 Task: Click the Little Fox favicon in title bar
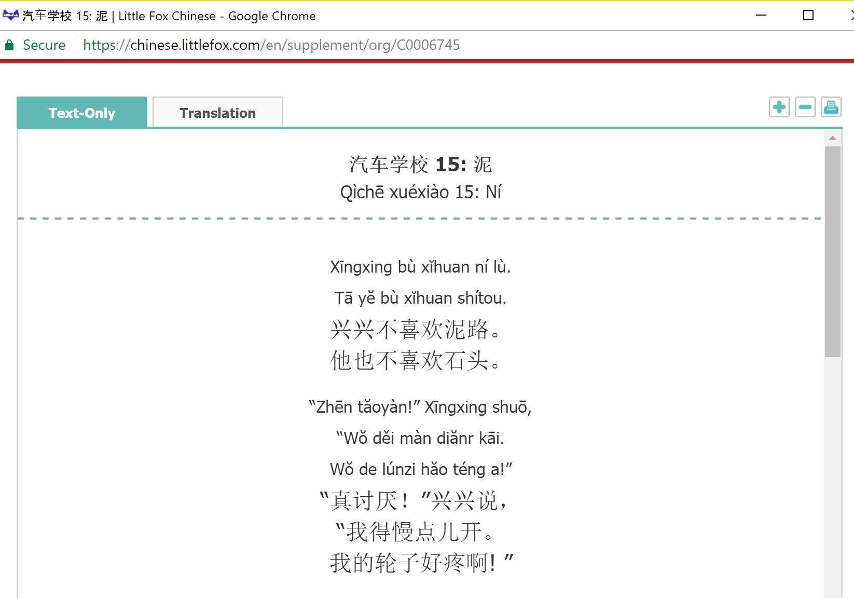(10, 16)
